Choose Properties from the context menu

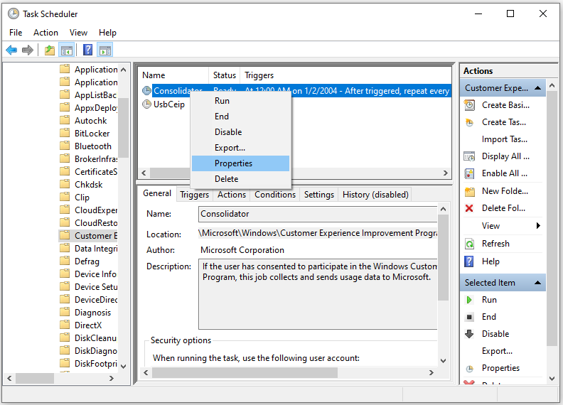pos(240,163)
